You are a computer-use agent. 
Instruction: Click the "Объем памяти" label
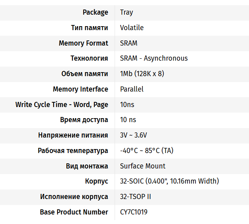click(84, 74)
